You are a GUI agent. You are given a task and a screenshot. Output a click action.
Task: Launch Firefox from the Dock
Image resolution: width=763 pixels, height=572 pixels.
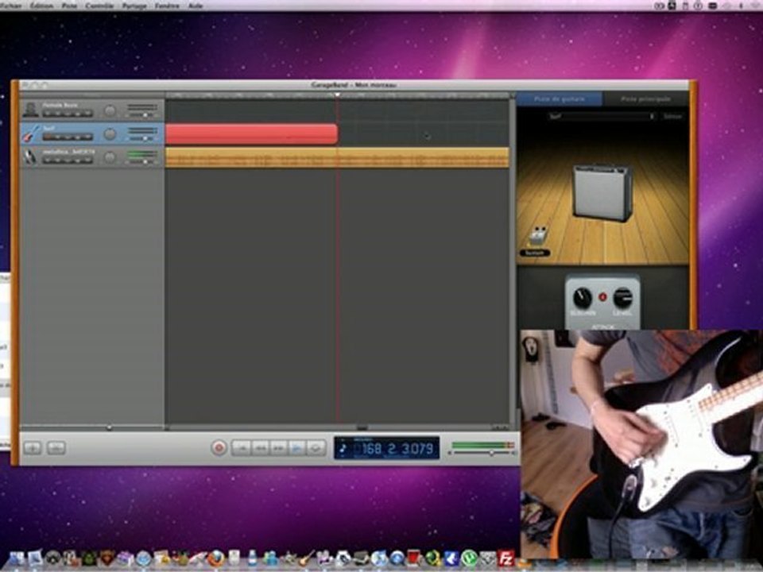[x=215, y=558]
